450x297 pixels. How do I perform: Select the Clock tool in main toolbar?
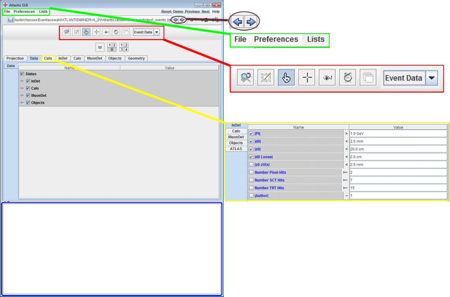coord(116,32)
